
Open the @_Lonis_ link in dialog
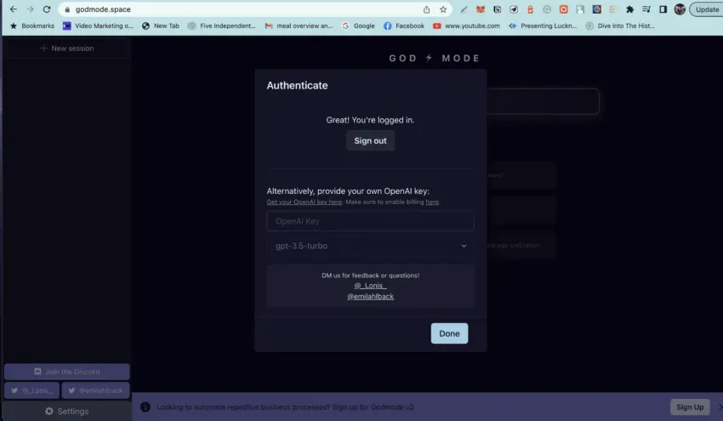coord(370,286)
